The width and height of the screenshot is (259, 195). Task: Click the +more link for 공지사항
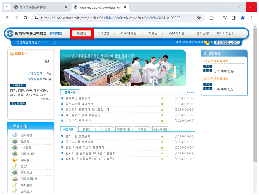(x=191, y=92)
